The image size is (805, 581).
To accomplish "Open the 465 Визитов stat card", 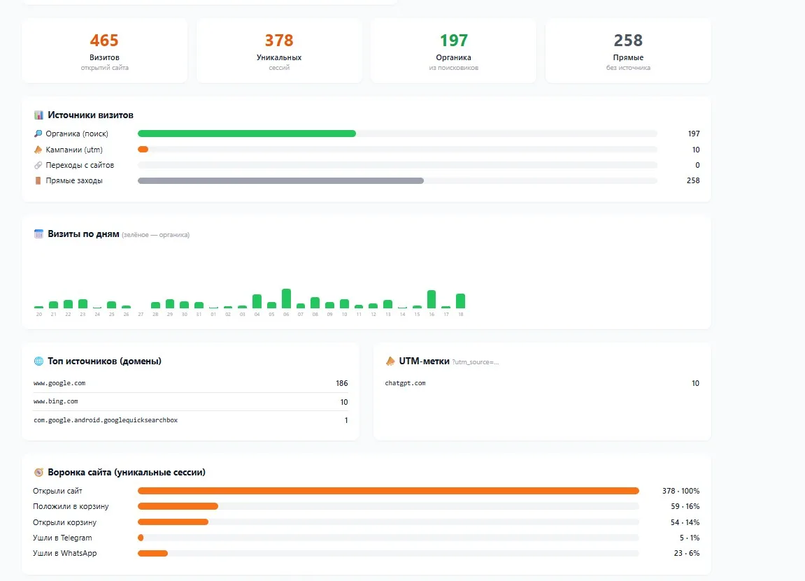I will click(x=105, y=51).
